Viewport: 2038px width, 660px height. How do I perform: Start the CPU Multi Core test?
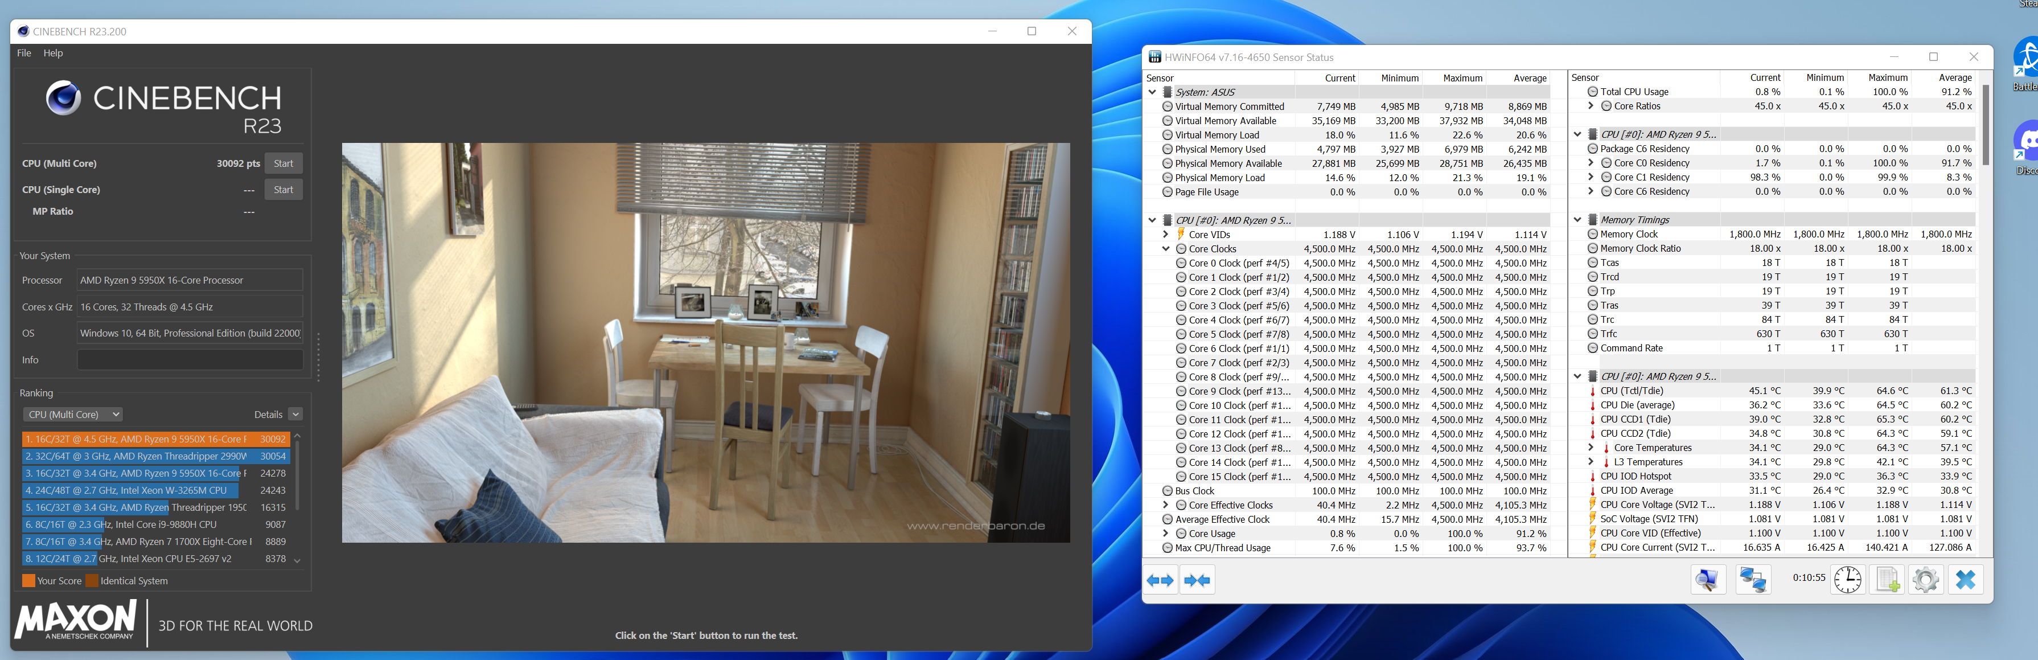[x=283, y=164]
